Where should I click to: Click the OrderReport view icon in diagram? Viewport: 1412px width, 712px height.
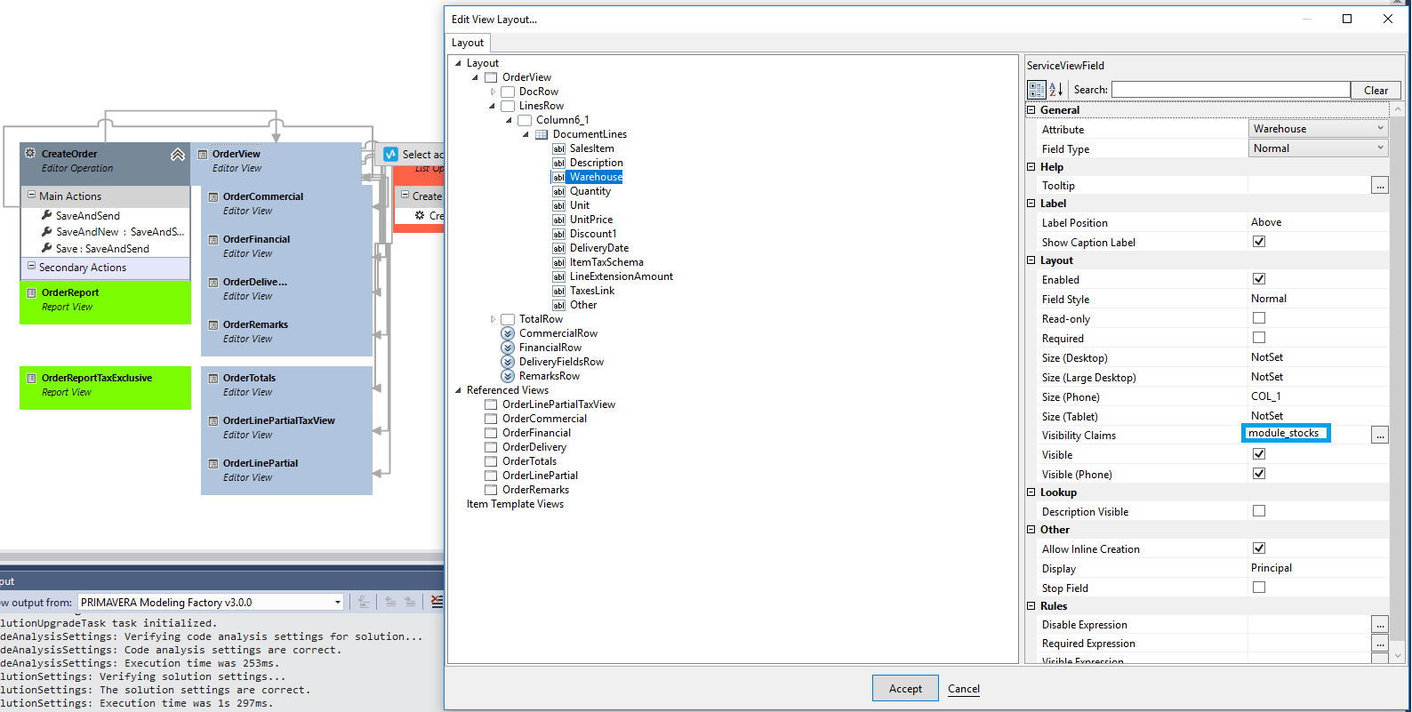tap(32, 292)
